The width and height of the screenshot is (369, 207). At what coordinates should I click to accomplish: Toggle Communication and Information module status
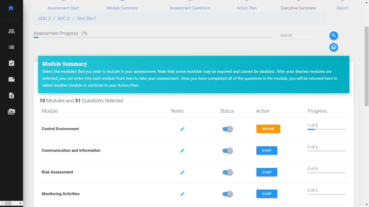(228, 151)
